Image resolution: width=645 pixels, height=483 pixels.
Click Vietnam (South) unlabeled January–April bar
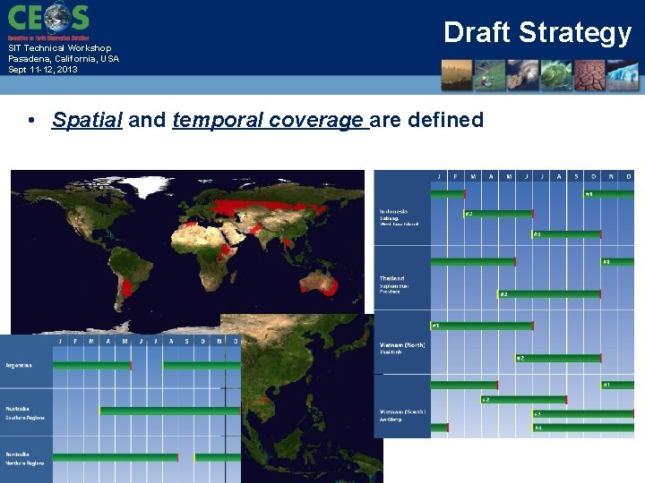464,385
